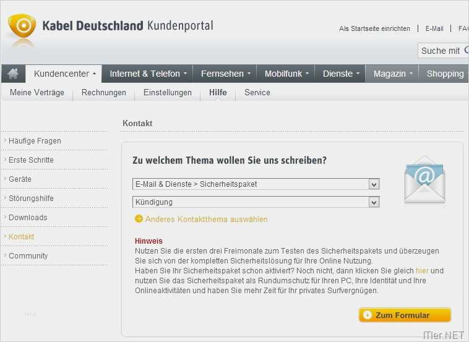
Task: Open Downloads in sidebar
Action: [28, 217]
